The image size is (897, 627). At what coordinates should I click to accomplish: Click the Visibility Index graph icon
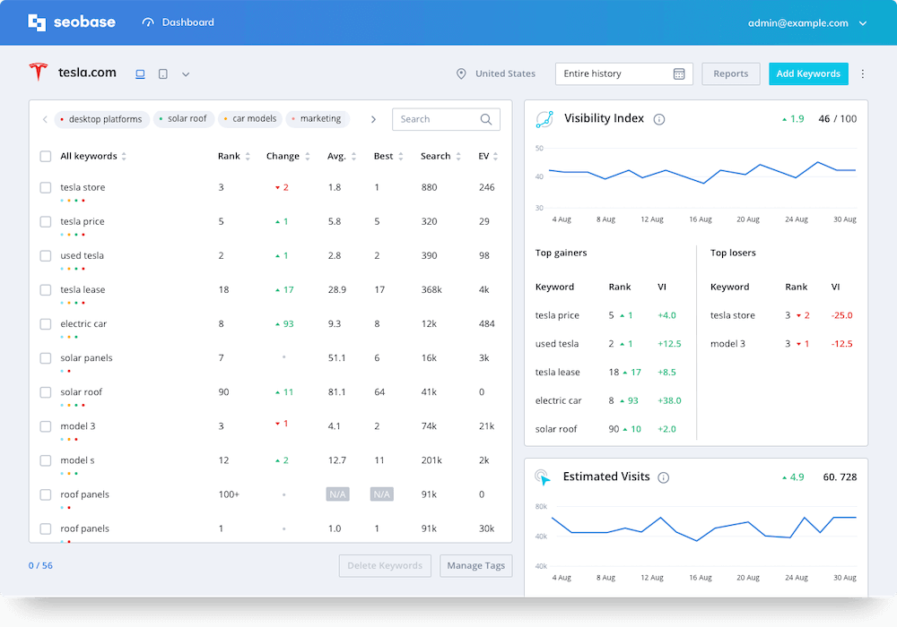[544, 119]
